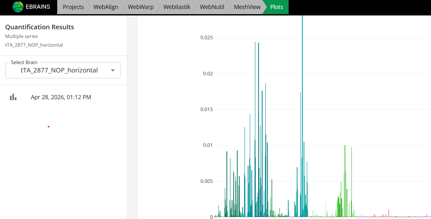Click the 0.015 y-axis label

pyautogui.click(x=207, y=110)
